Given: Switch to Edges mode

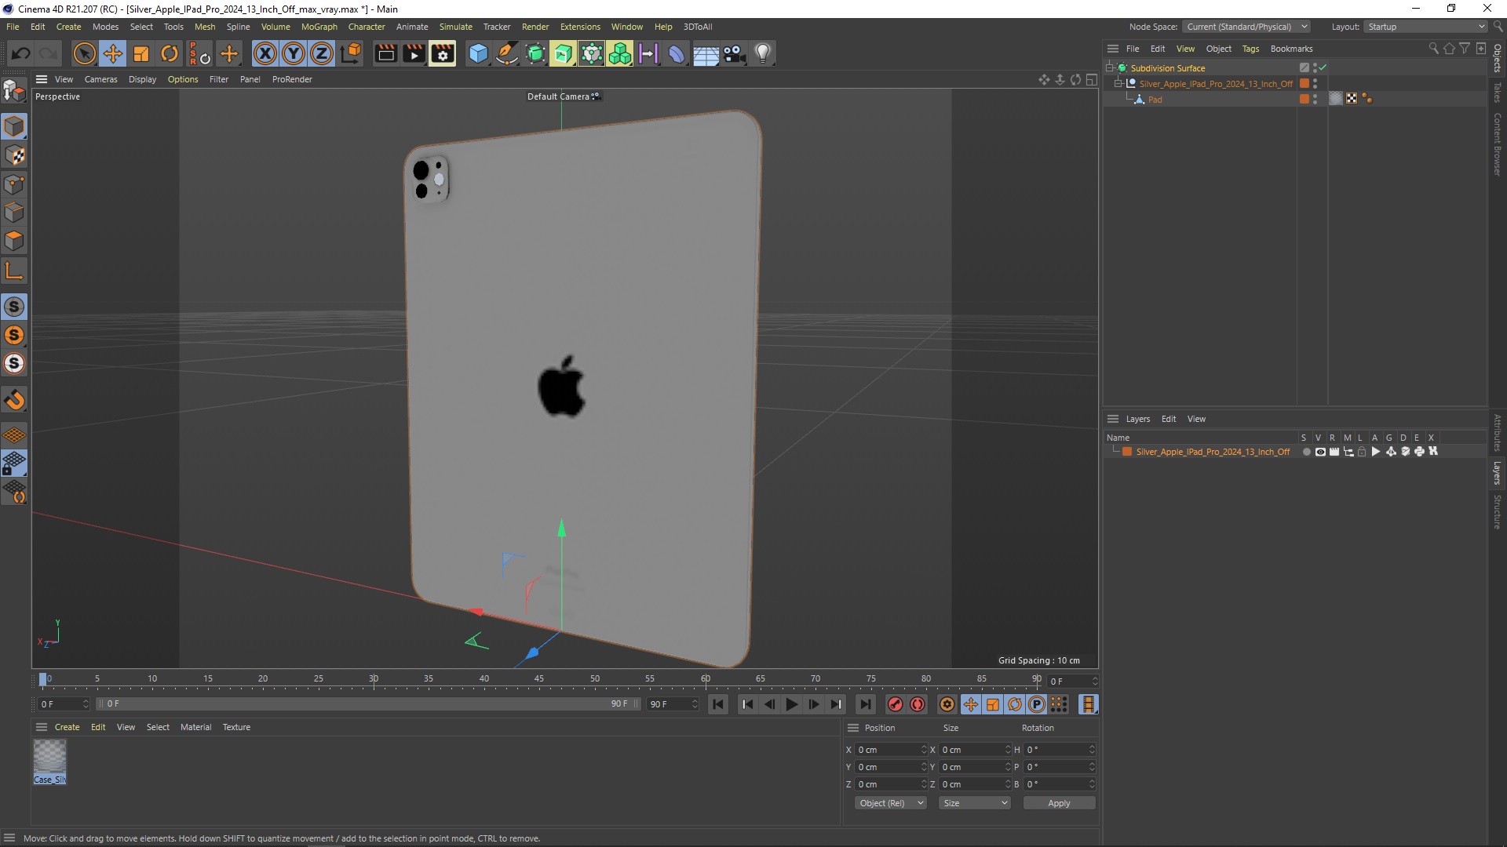Looking at the screenshot, I should [x=14, y=213].
